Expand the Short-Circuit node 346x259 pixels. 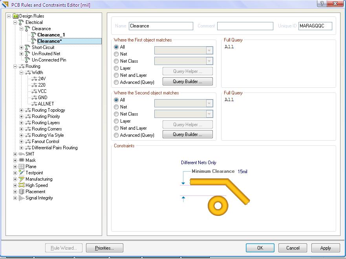[22, 47]
